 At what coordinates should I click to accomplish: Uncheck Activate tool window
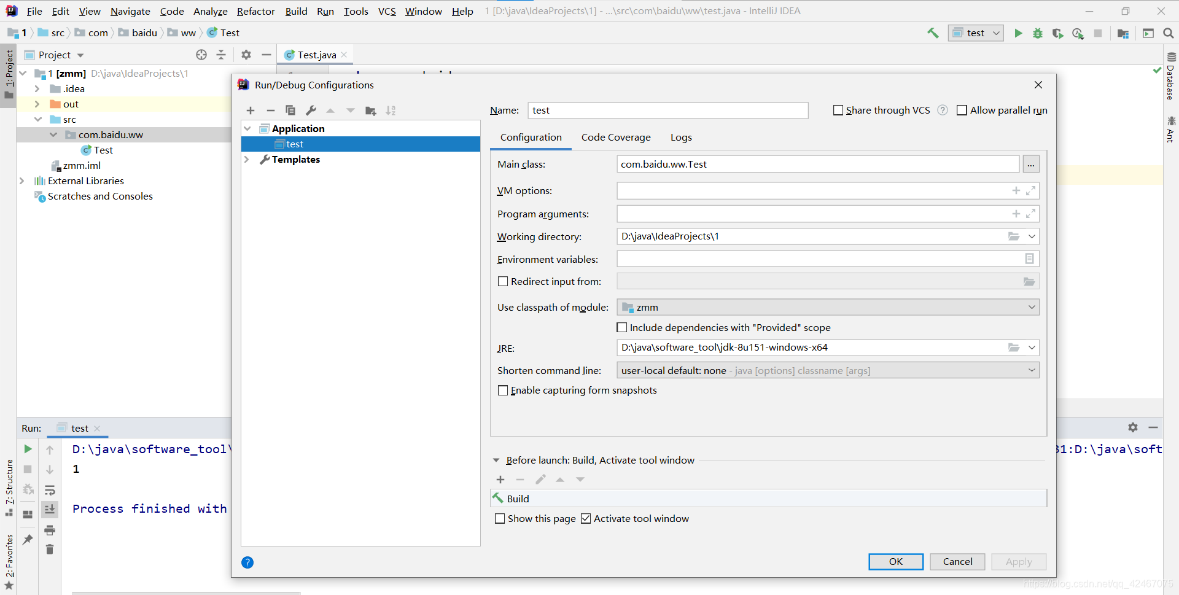pos(586,519)
